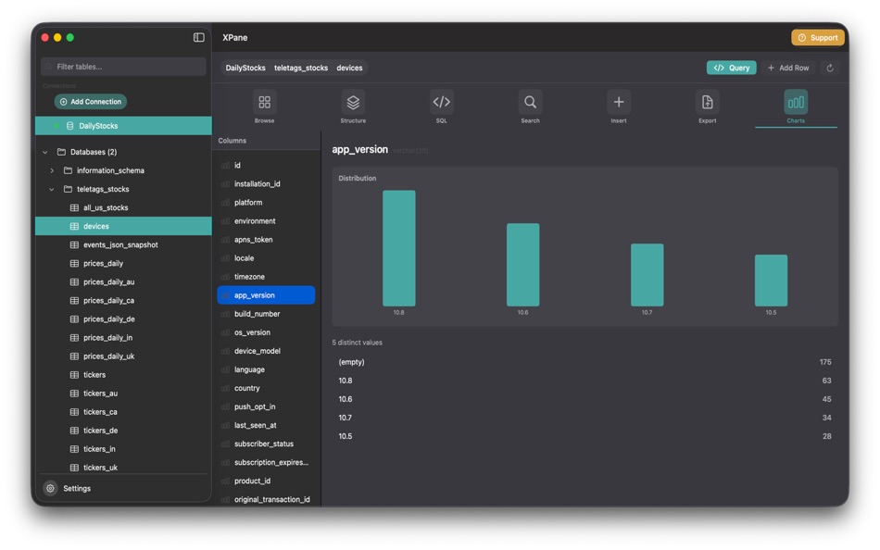Select the Export icon
This screenshot has height=550, width=880.
click(x=707, y=104)
